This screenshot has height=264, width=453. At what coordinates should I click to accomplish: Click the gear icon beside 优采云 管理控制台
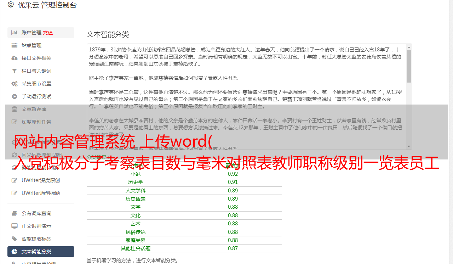pos(11,5)
